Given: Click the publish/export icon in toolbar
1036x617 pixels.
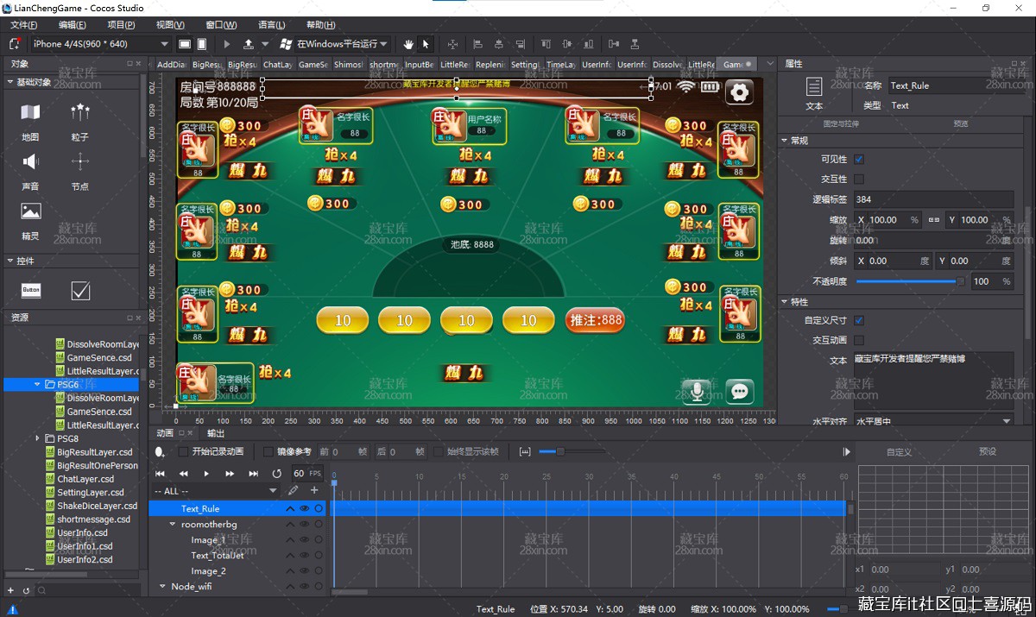Looking at the screenshot, I should point(249,44).
